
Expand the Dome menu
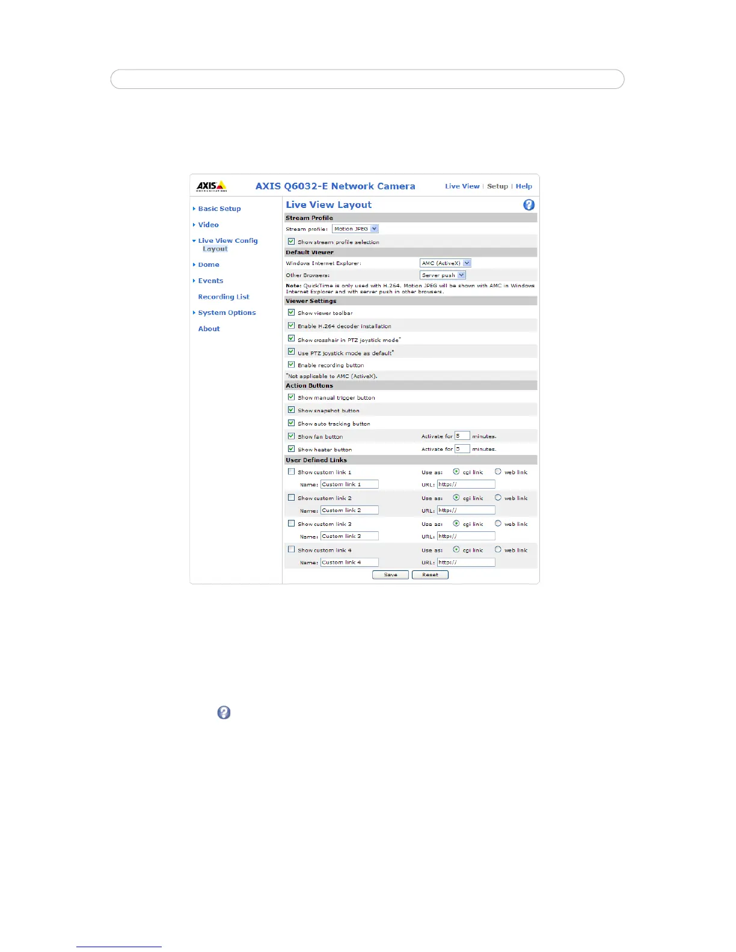pos(208,264)
